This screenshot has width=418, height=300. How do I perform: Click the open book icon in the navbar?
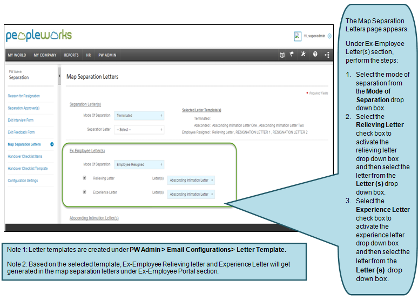(281, 55)
